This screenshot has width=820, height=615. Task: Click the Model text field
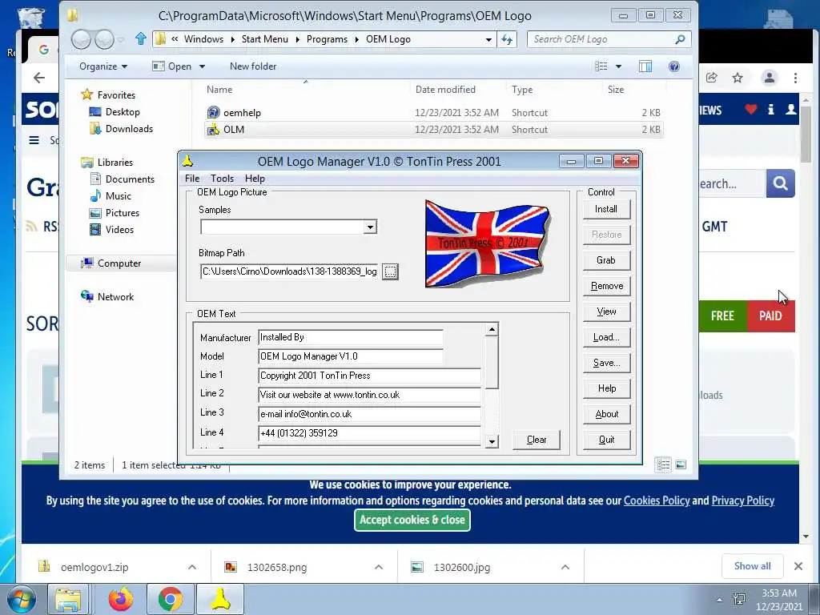351,356
